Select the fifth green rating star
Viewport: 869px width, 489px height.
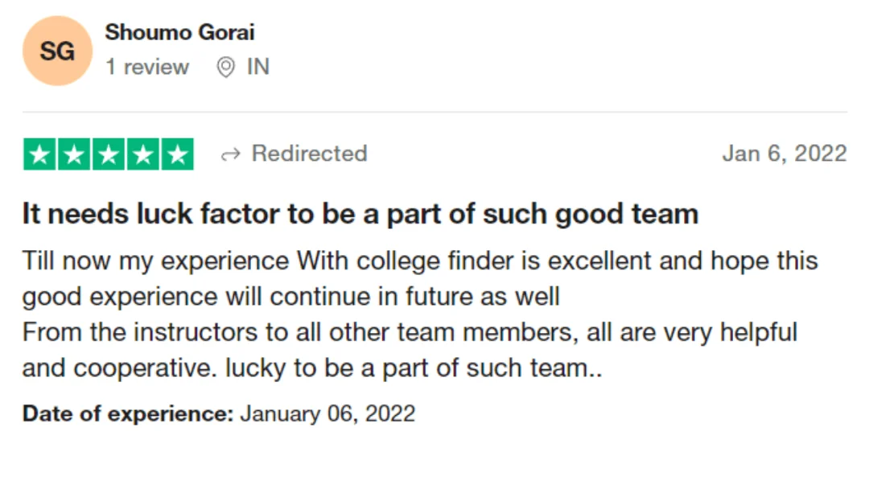[177, 154]
